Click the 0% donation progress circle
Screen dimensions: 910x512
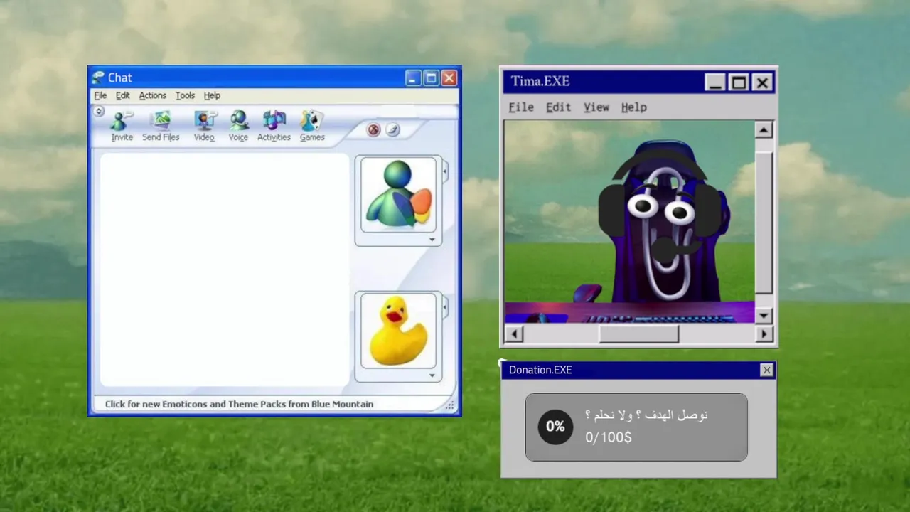[x=555, y=427]
